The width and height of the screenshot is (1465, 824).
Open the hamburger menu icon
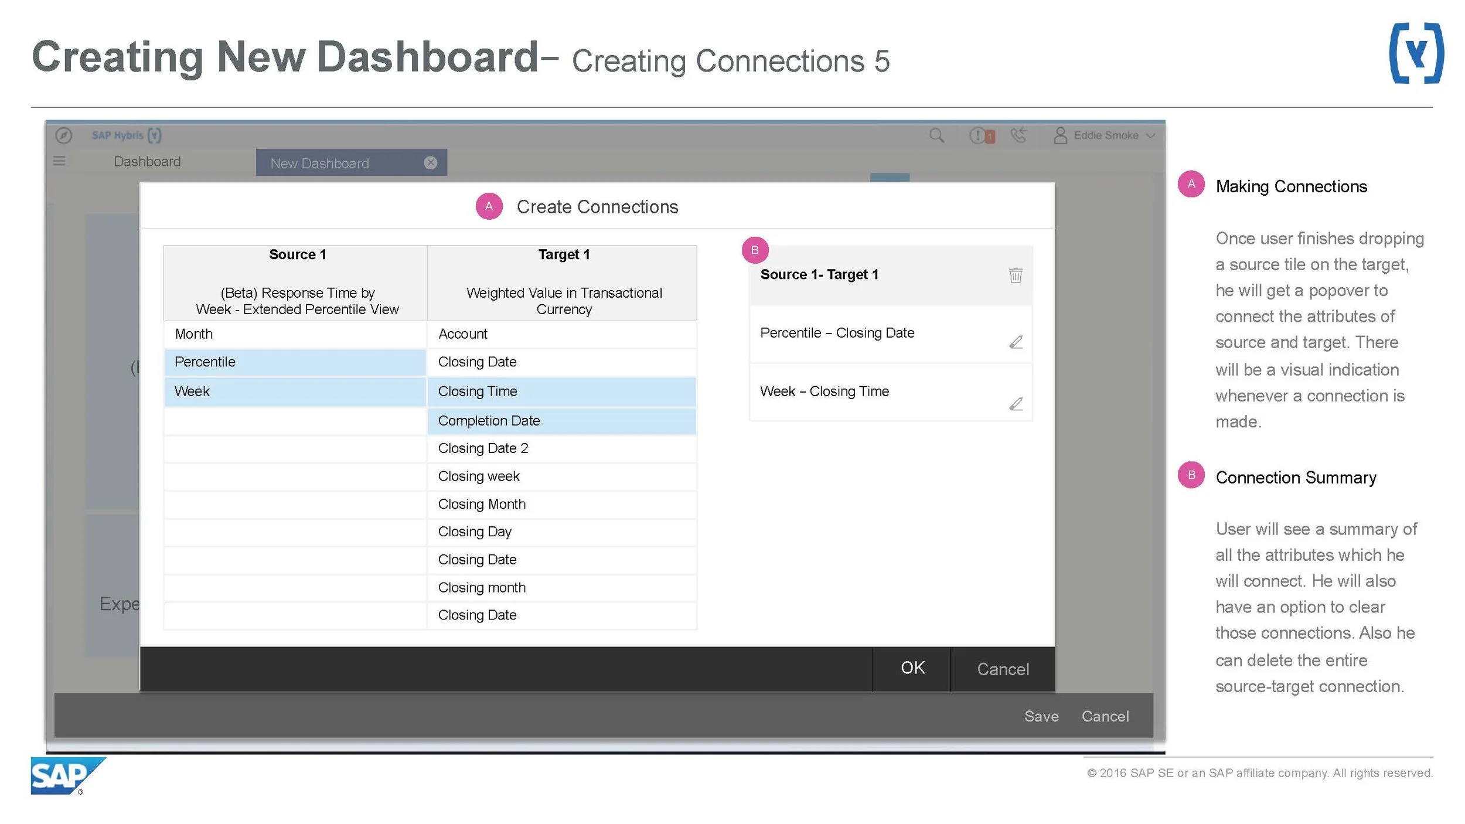(x=59, y=161)
